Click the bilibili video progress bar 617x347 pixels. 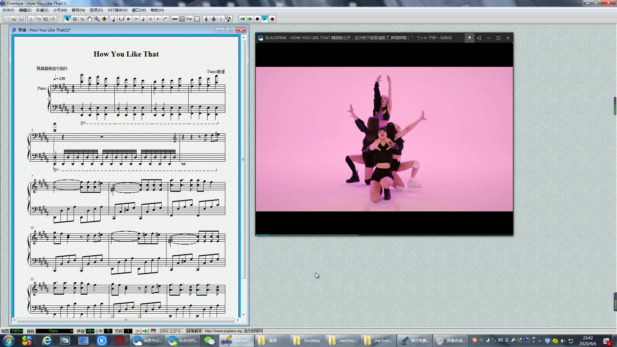click(x=384, y=235)
